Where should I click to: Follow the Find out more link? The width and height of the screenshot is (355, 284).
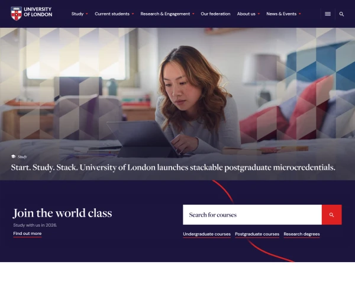pyautogui.click(x=27, y=234)
